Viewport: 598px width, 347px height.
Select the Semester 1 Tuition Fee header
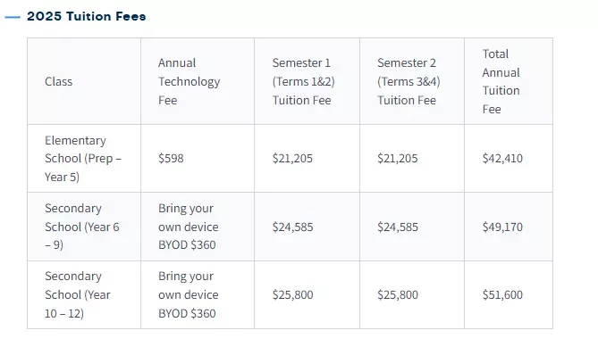pos(307,81)
